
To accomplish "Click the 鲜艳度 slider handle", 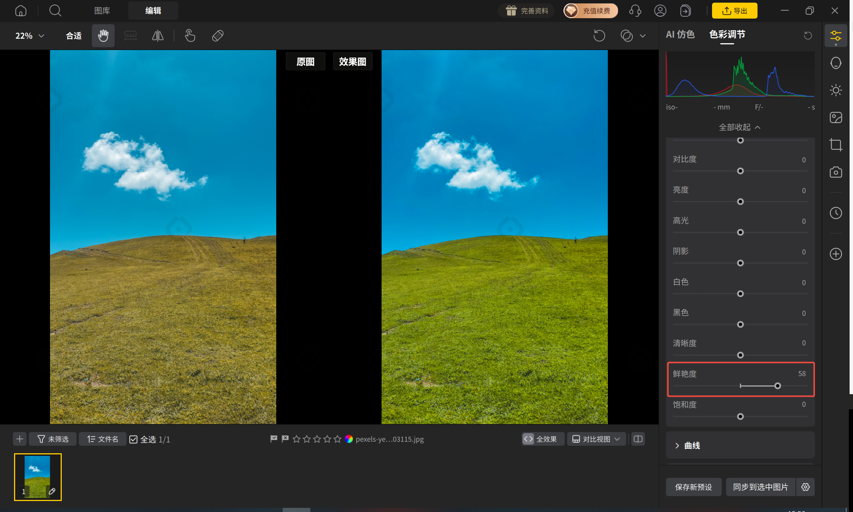I will point(778,386).
